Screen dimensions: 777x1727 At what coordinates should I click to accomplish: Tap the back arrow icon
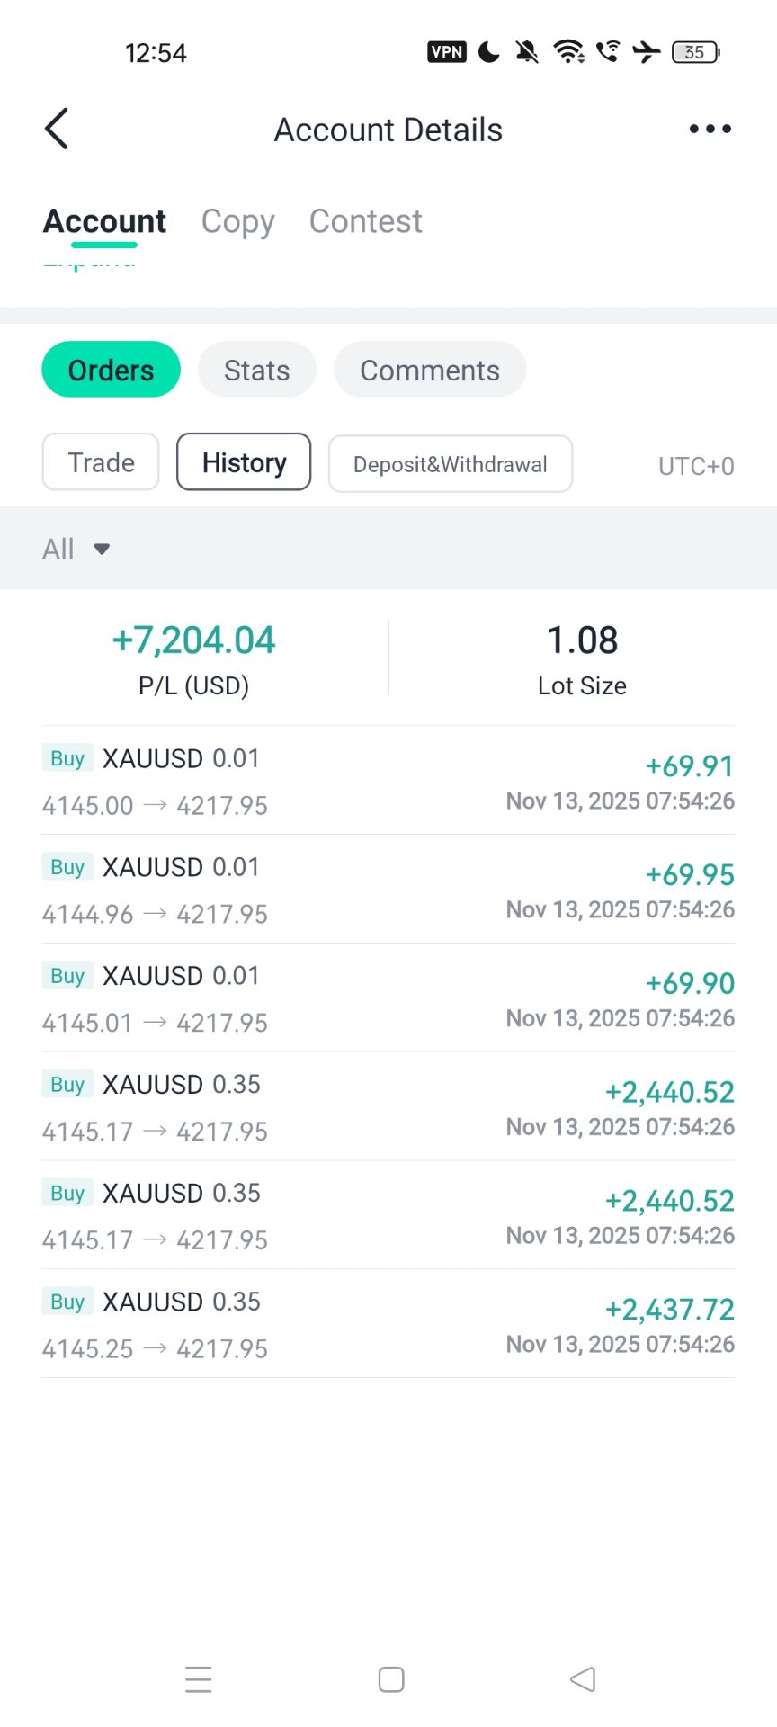(x=57, y=129)
